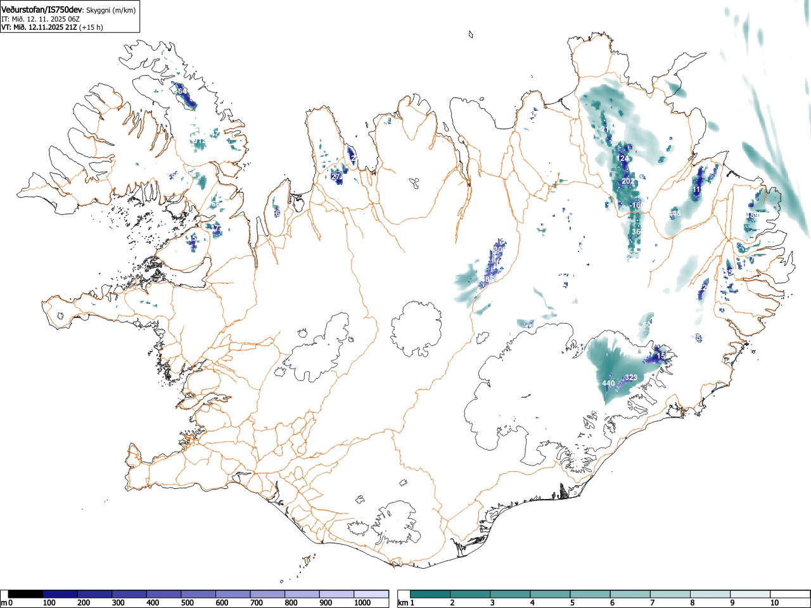
Task: Select the 3–4 km legend swatch
Action: 510,594
